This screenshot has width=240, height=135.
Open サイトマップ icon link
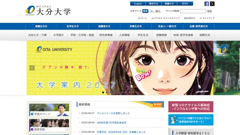click(x=207, y=18)
